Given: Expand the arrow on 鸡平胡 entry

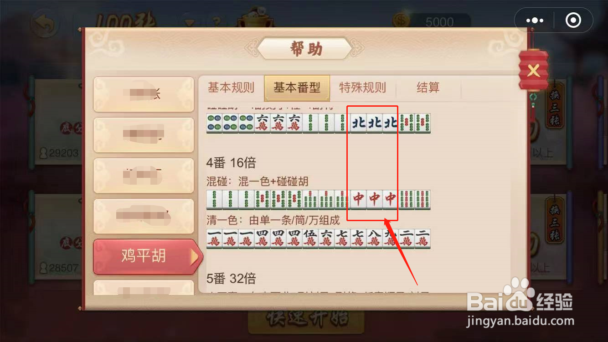Looking at the screenshot, I should tap(195, 257).
